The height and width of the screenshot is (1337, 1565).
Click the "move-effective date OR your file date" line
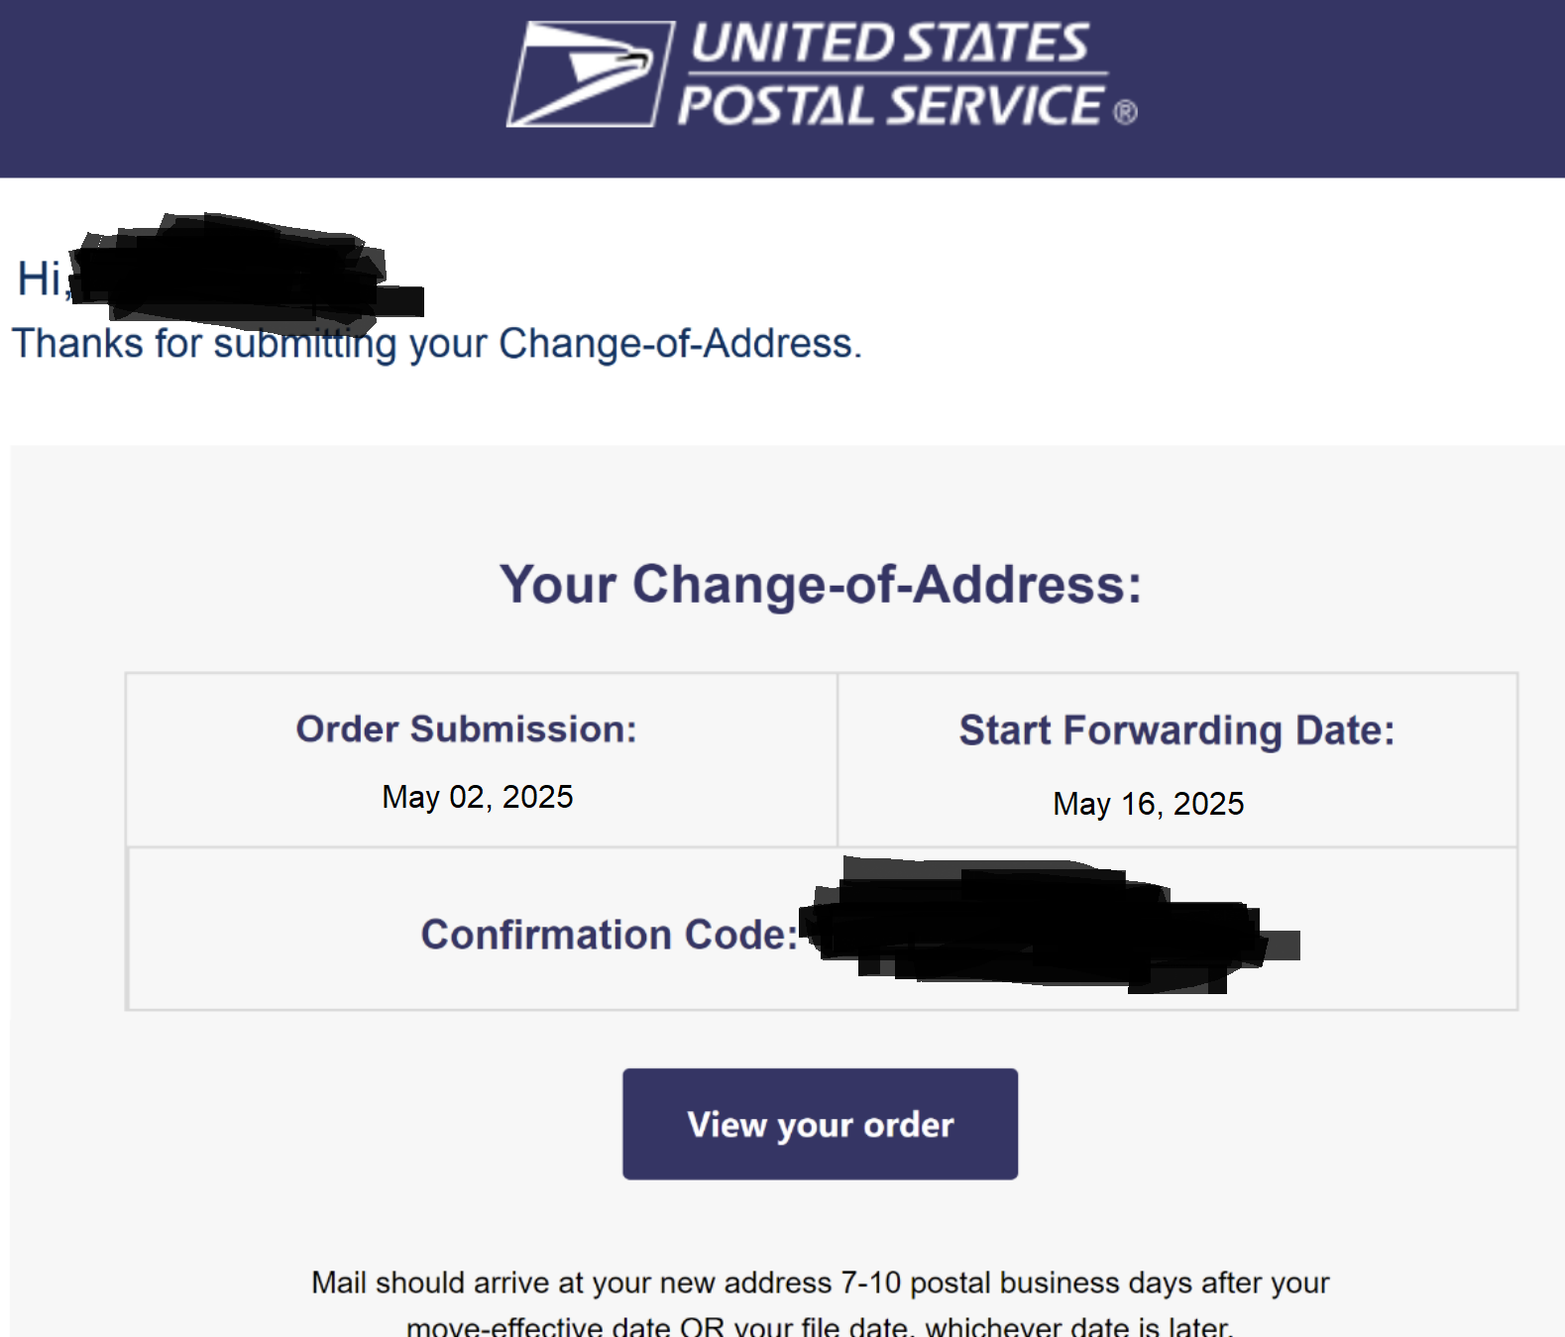pos(821,1325)
